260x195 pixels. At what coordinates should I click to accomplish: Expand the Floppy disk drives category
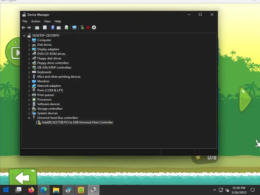(x=29, y=59)
